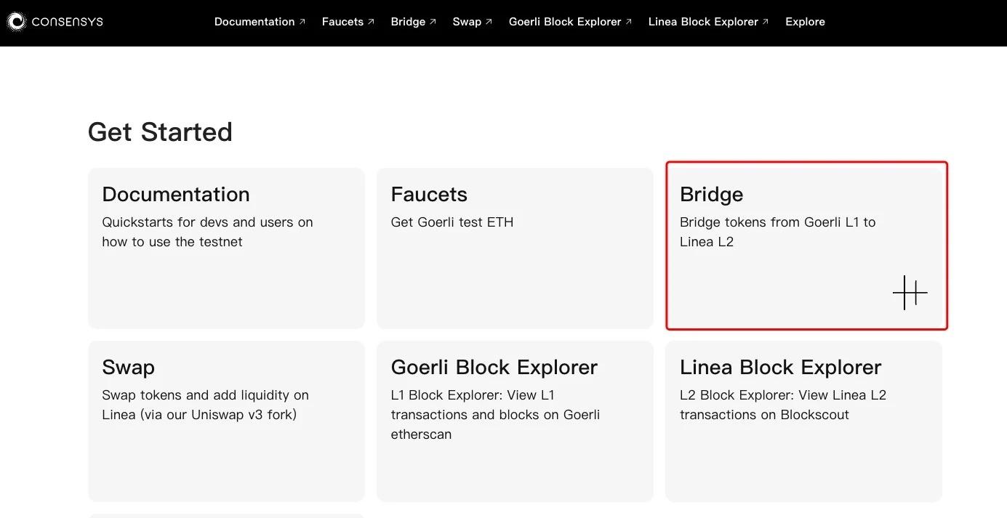Click the external arrow icon next to Swap
1007x518 pixels.
coord(489,22)
